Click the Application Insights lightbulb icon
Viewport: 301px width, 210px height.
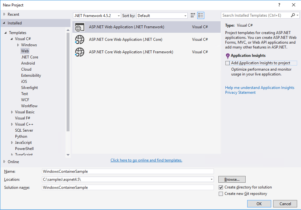[x=227, y=56]
